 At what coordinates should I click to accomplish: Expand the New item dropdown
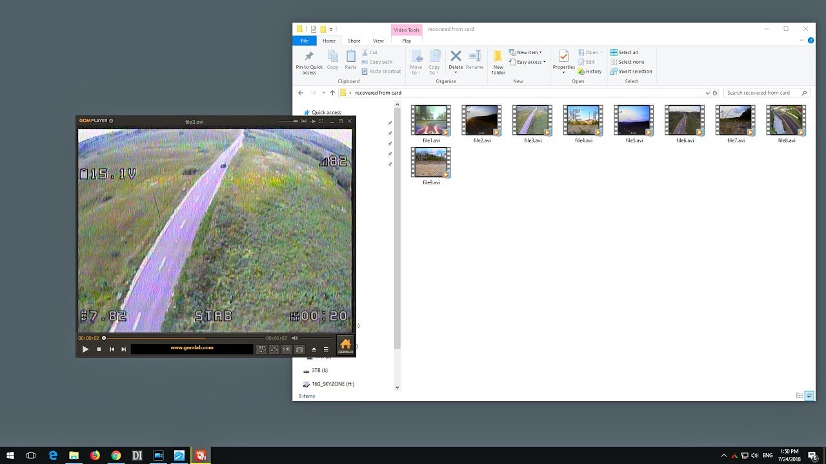[x=525, y=53]
